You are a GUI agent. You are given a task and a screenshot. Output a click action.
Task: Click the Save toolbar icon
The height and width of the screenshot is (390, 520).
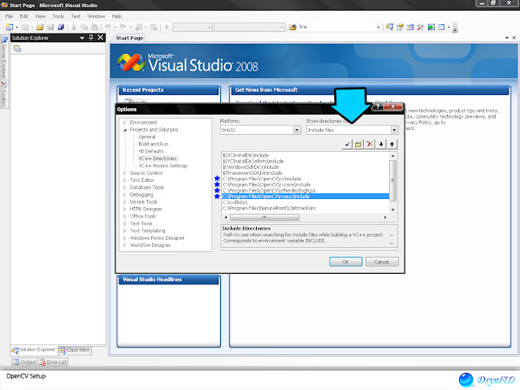tap(50, 27)
